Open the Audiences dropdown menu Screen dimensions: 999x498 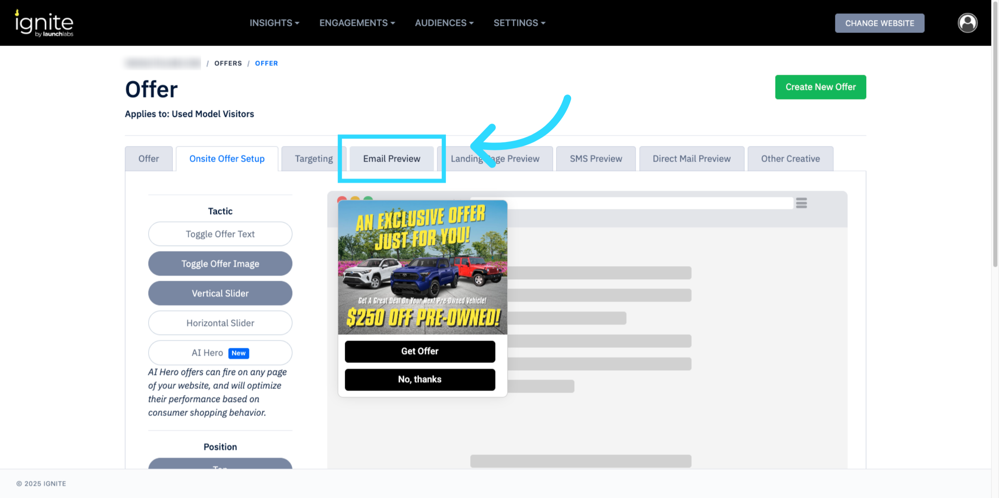tap(444, 23)
